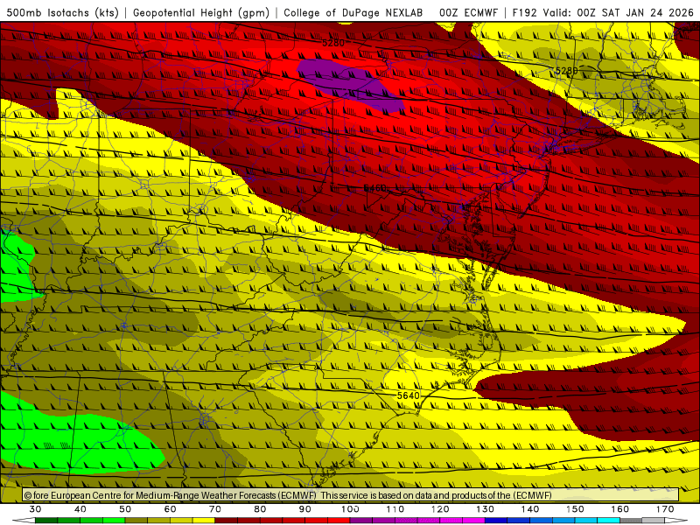Image resolution: width=700 pixels, height=525 pixels.
Task: Click the colorbar label 60
Action: point(170,509)
